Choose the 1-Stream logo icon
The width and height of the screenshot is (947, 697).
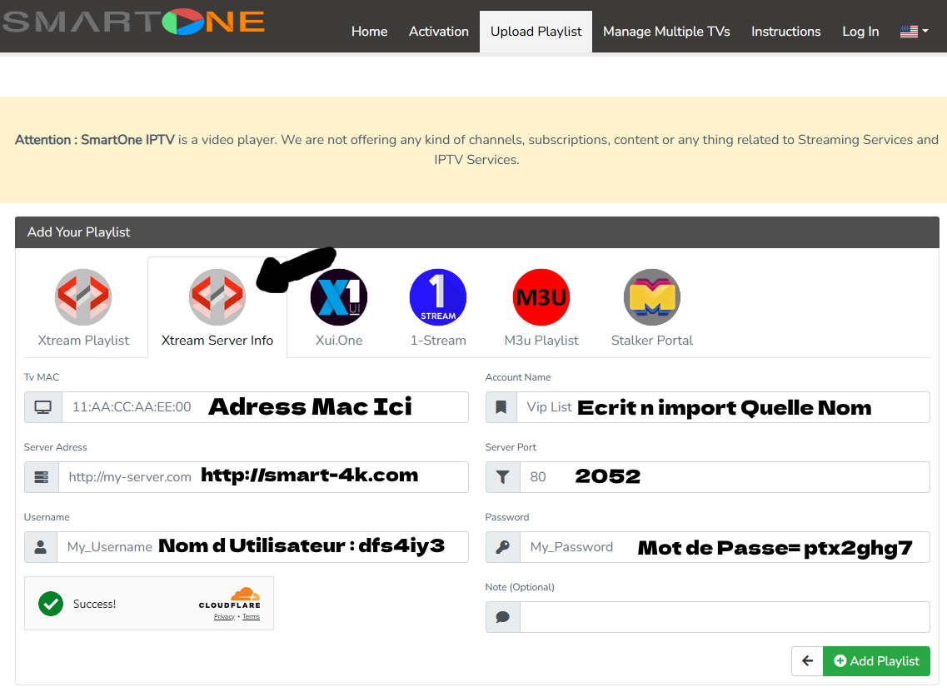(438, 297)
